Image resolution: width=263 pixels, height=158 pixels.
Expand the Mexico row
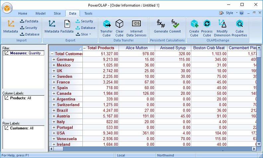[x=54, y=65]
